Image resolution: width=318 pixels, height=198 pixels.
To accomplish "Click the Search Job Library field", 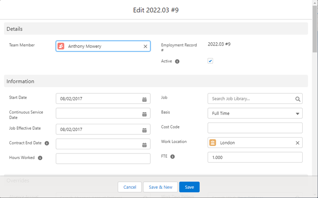I will (251, 99).
